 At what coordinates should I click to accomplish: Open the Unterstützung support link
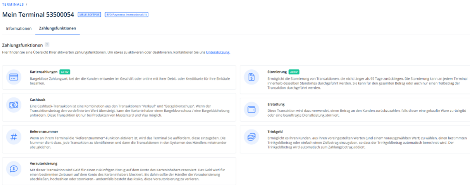(218, 52)
